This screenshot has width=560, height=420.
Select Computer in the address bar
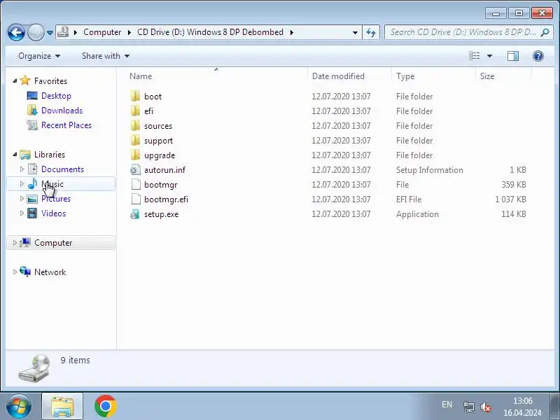102,32
